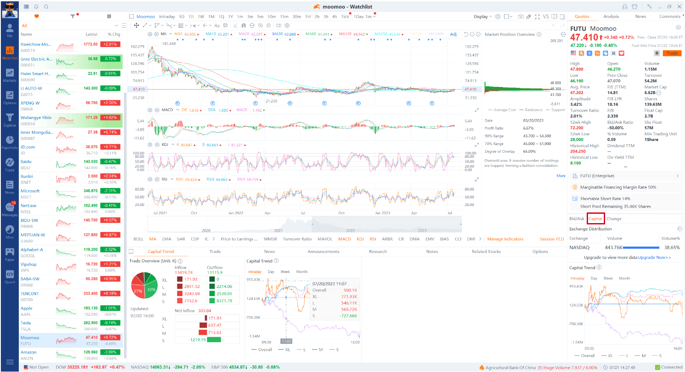The width and height of the screenshot is (685, 372).
Task: Click the headset customer support icon
Action: click(625, 7)
